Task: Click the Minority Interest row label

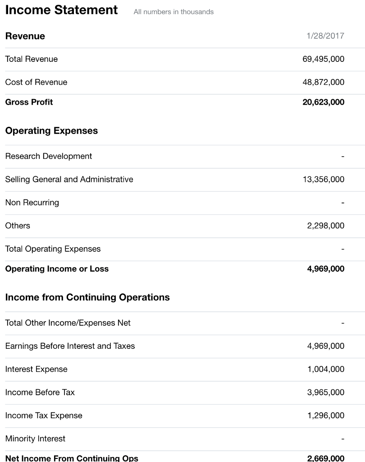Action: pyautogui.click(x=35, y=439)
